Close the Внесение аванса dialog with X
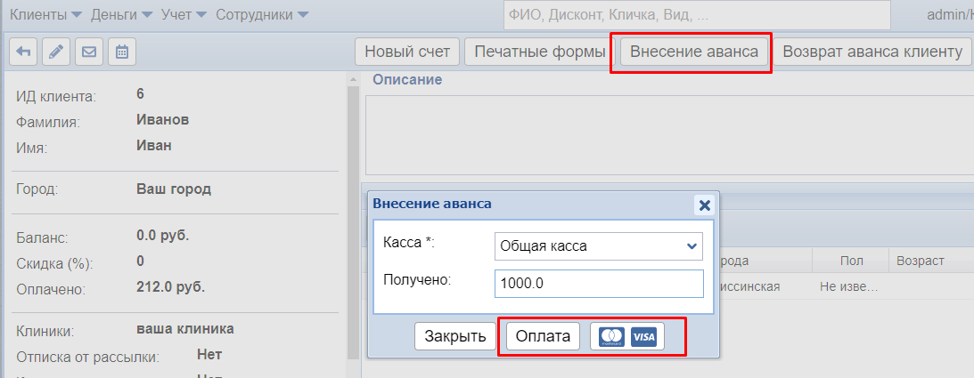Image resolution: width=974 pixels, height=378 pixels. pyautogui.click(x=704, y=205)
